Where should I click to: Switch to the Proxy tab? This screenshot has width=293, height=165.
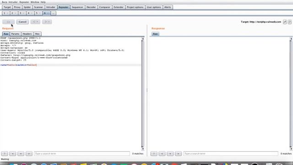17,7
